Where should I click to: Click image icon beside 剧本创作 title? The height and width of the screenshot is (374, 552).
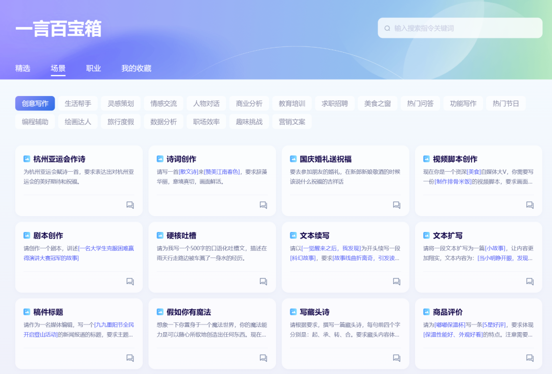[27, 235]
